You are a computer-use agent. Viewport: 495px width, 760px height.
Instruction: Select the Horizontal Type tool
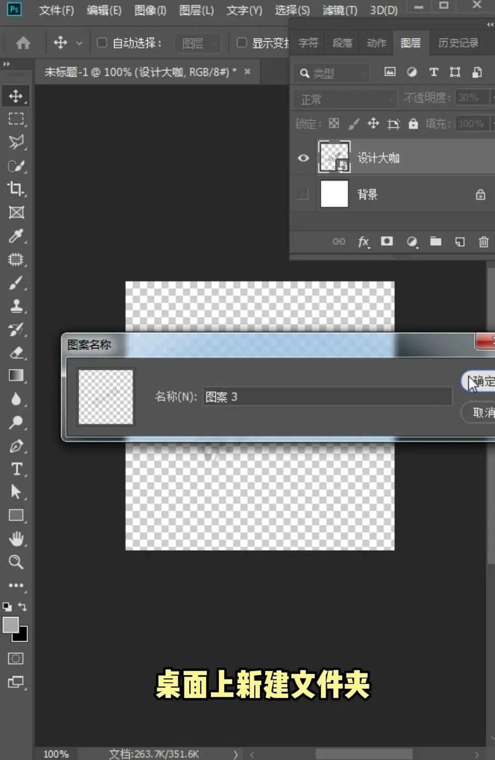tap(16, 469)
